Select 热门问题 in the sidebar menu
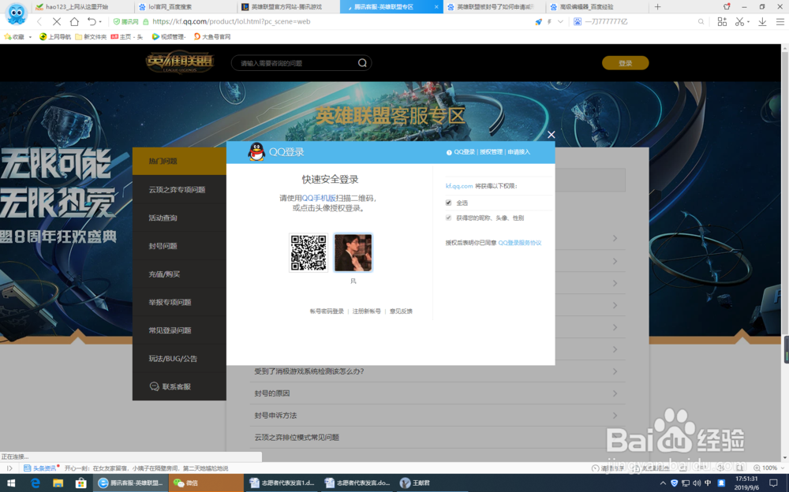The image size is (789, 492). [179, 161]
